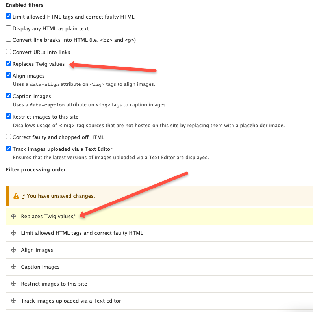313x312 pixels.
Task: Uncheck Restrict images to this site
Action: pyautogui.click(x=8, y=116)
